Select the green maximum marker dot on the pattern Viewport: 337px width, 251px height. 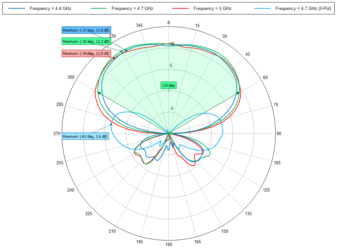[121, 51]
